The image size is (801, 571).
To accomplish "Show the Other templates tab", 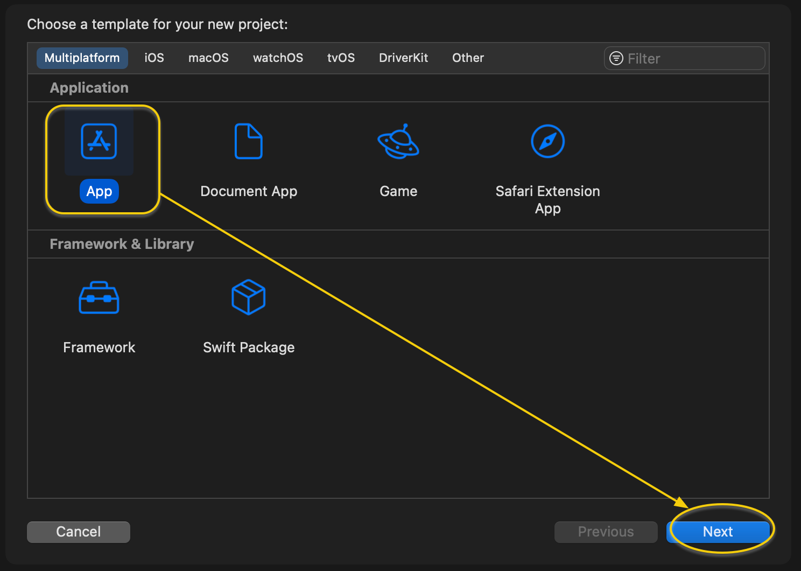I will coord(468,58).
